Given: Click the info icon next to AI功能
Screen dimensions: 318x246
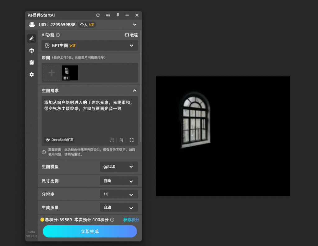Looking at the screenshot, I should tap(58, 35).
